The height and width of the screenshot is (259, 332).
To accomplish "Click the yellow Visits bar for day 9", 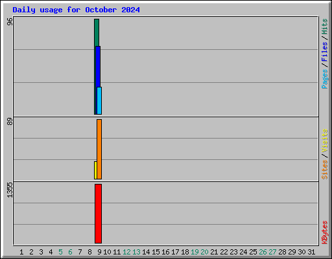I will coord(95,170).
